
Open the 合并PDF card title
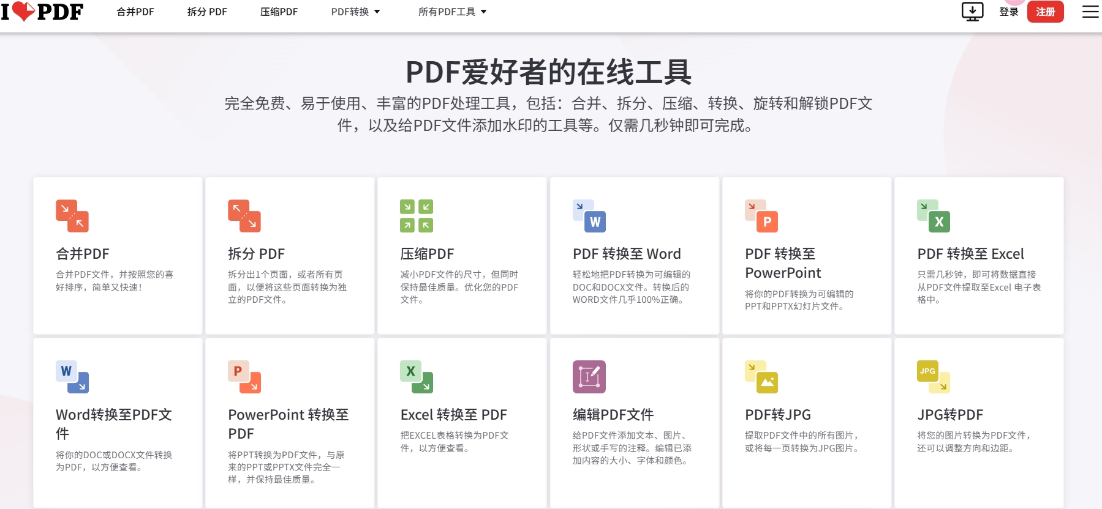83,254
